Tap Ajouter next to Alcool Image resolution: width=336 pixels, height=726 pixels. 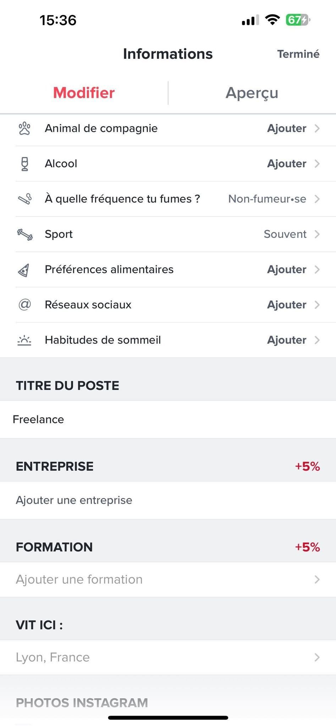pyautogui.click(x=286, y=164)
